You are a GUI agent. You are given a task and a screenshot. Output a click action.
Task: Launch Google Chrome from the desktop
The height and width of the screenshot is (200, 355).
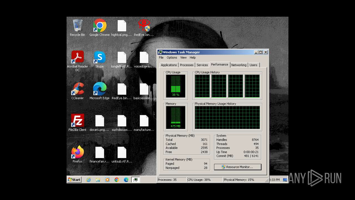[x=100, y=28]
